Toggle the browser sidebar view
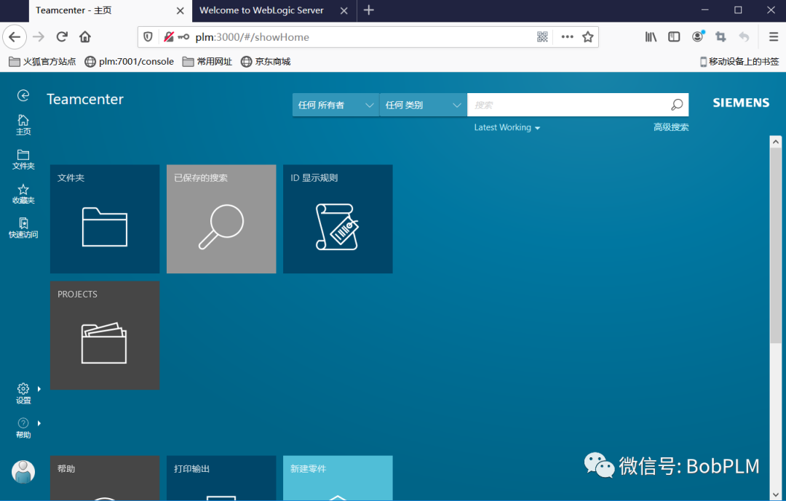Image resolution: width=786 pixels, height=501 pixels. pyautogui.click(x=674, y=36)
